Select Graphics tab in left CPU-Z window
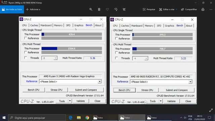This screenshot has width=215, height=121. point(79,26)
